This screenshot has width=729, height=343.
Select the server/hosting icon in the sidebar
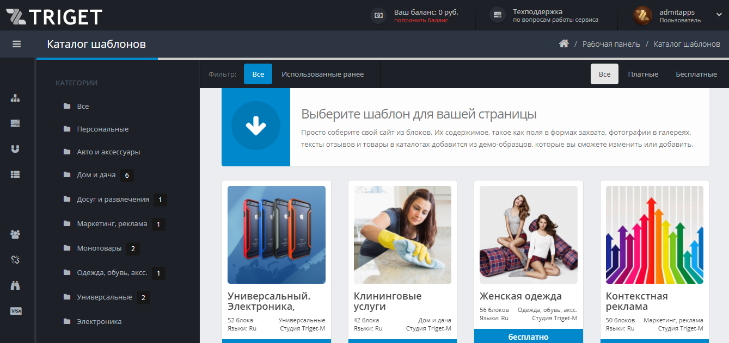point(15,123)
